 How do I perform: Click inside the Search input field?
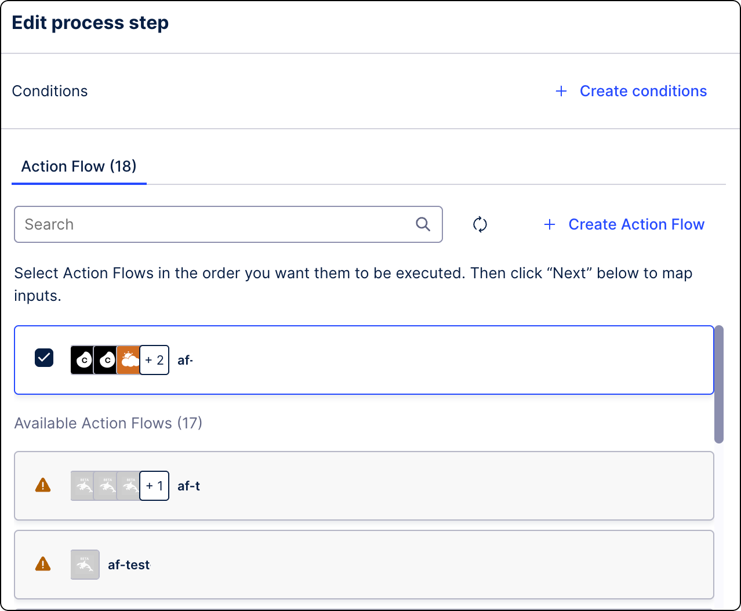click(203, 224)
